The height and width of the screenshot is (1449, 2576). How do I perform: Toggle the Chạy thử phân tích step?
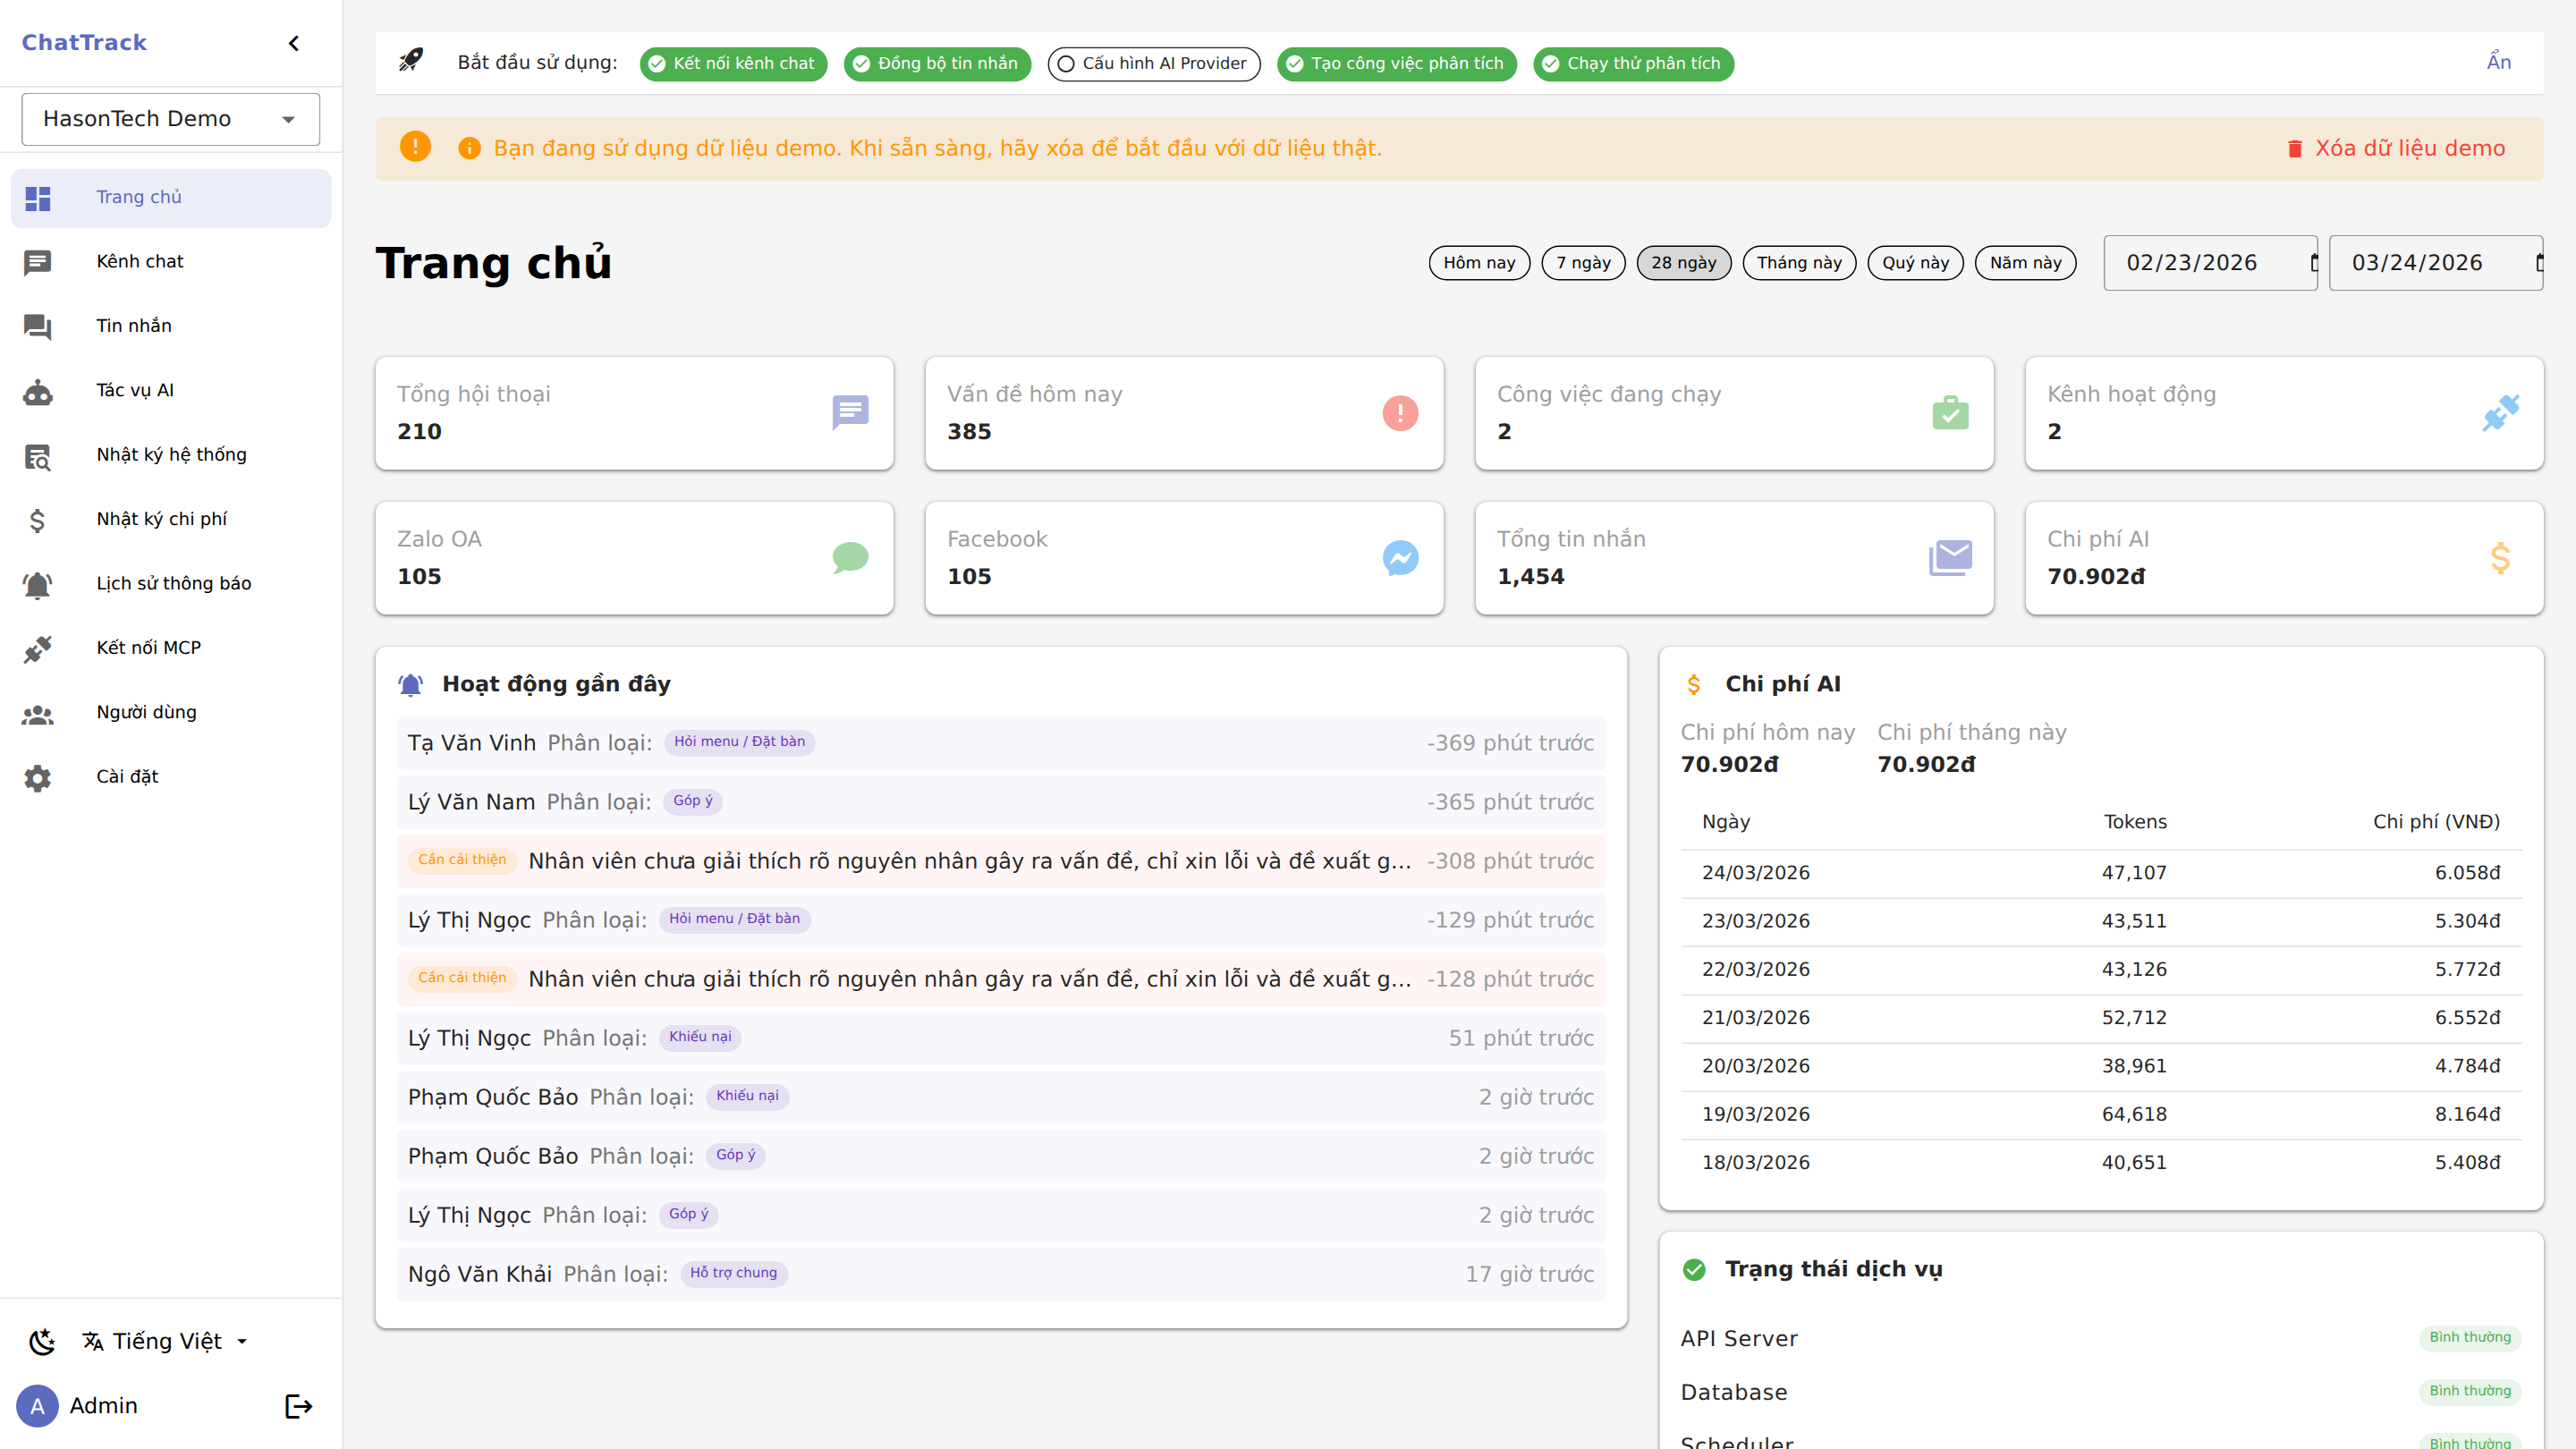[x=1631, y=63]
